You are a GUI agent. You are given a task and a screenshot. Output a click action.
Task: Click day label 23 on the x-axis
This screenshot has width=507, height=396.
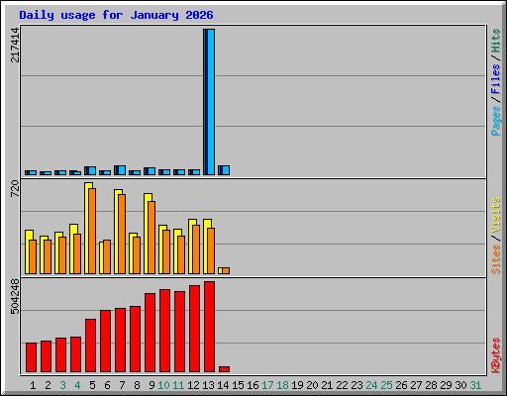point(356,385)
